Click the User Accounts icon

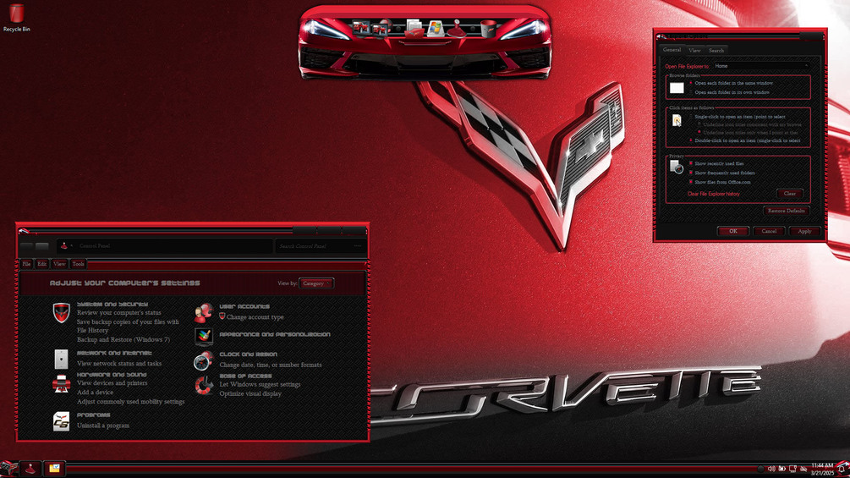203,313
